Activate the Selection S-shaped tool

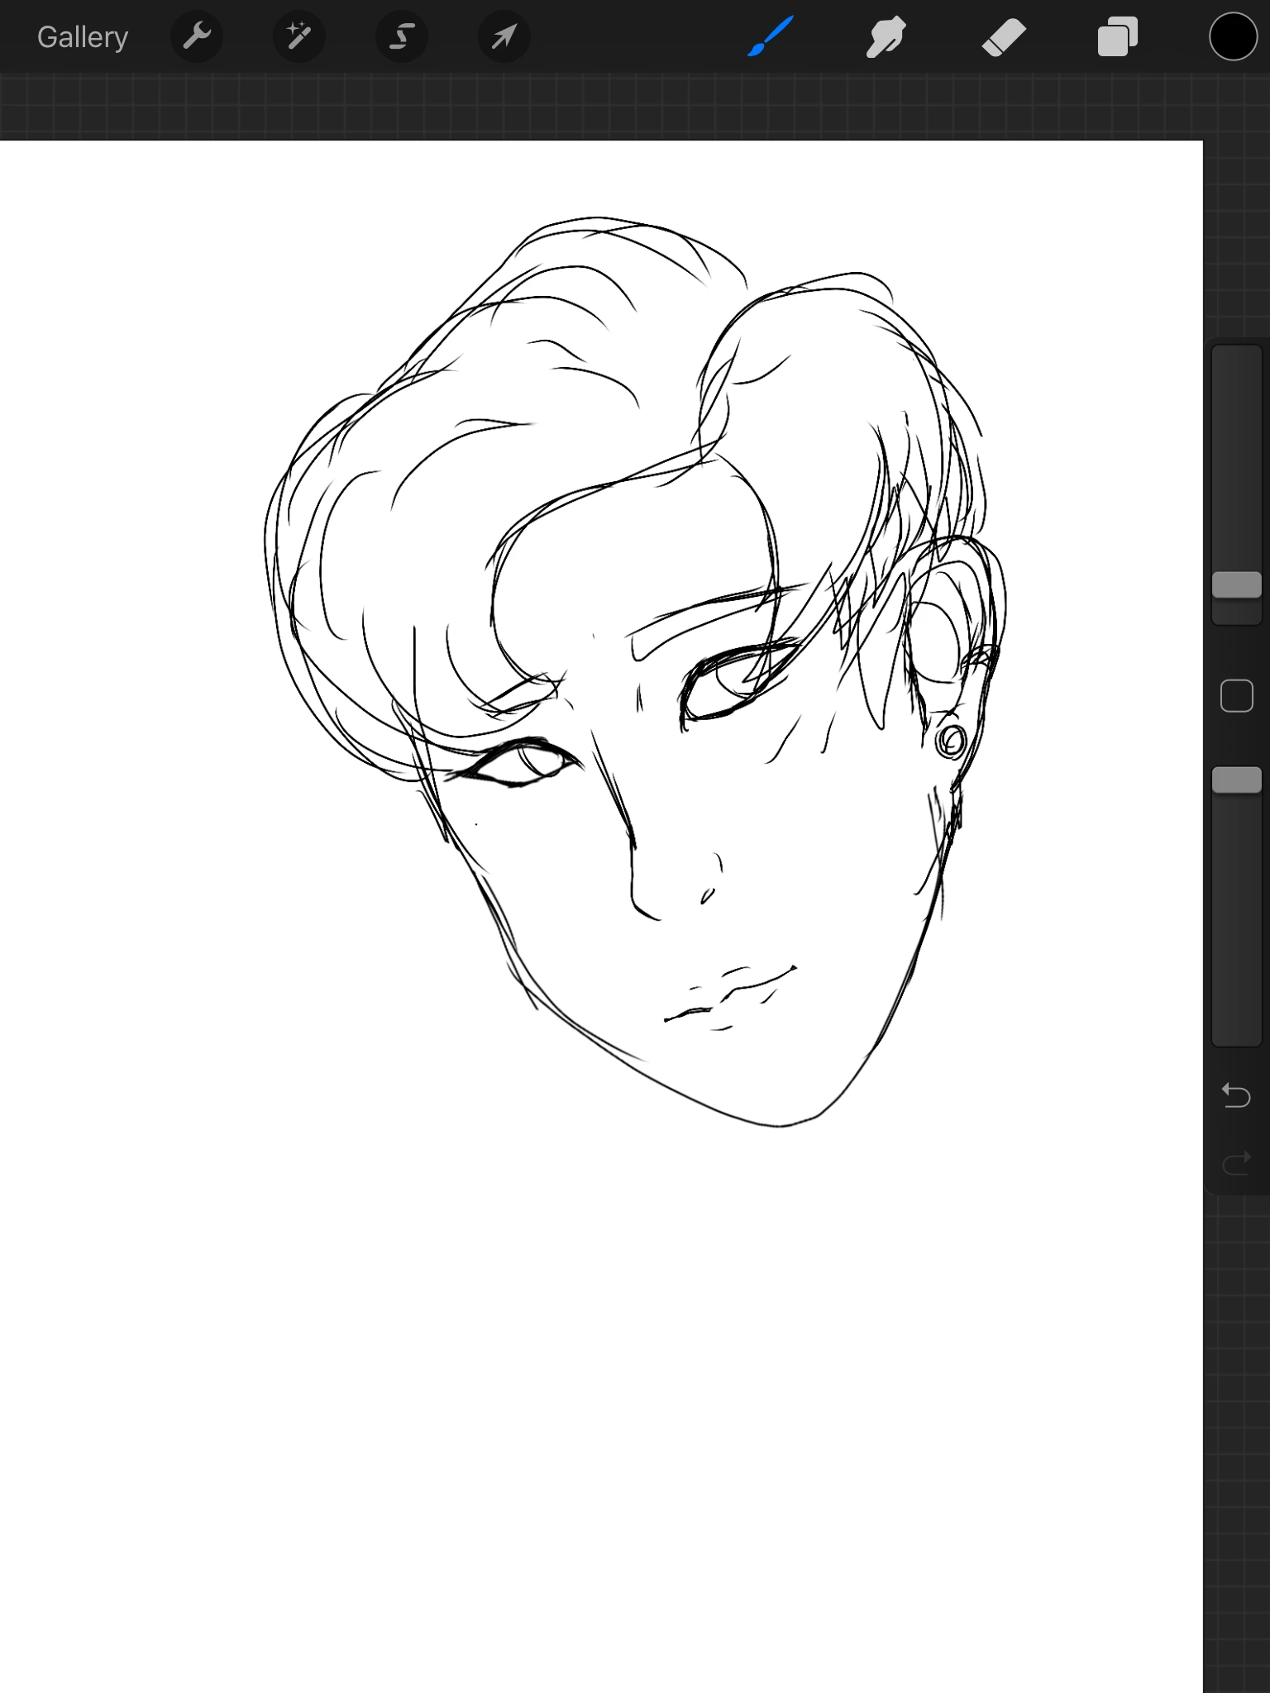coord(402,37)
